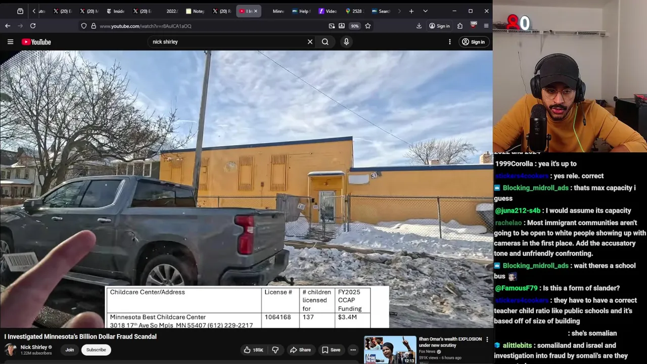Dislike the video with thumbs down
Viewport: 647px width, 364px height.
(275, 350)
